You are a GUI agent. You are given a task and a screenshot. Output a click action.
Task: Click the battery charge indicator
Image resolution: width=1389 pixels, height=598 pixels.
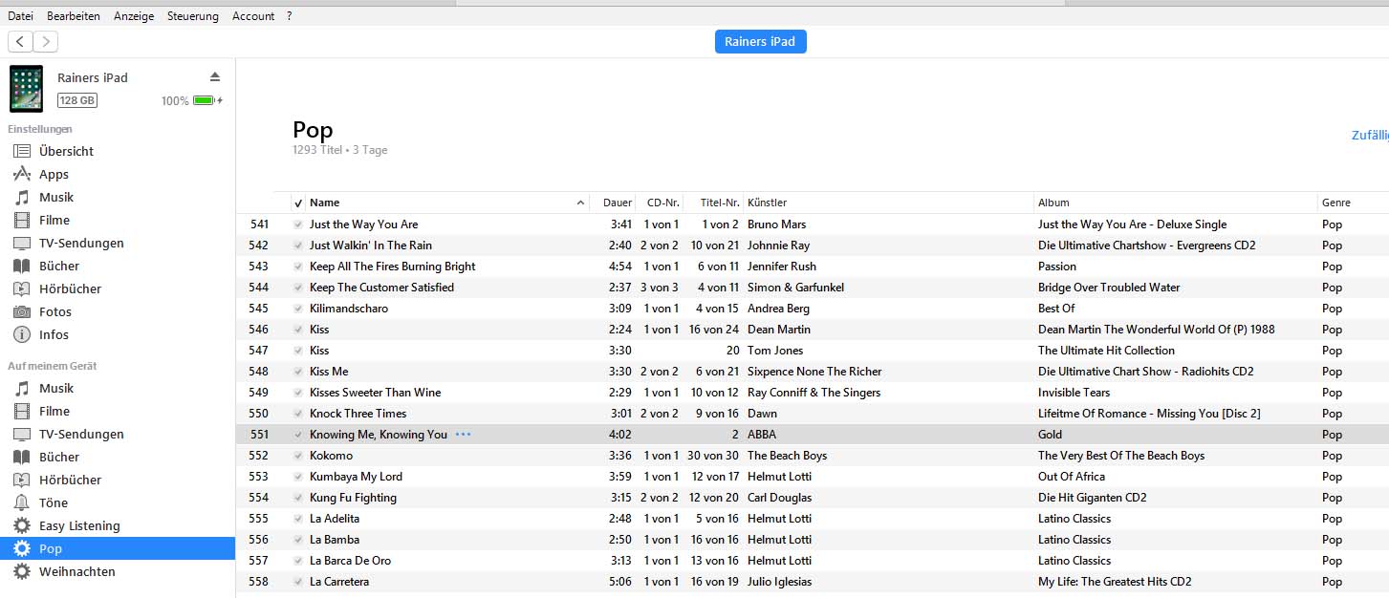(x=205, y=100)
